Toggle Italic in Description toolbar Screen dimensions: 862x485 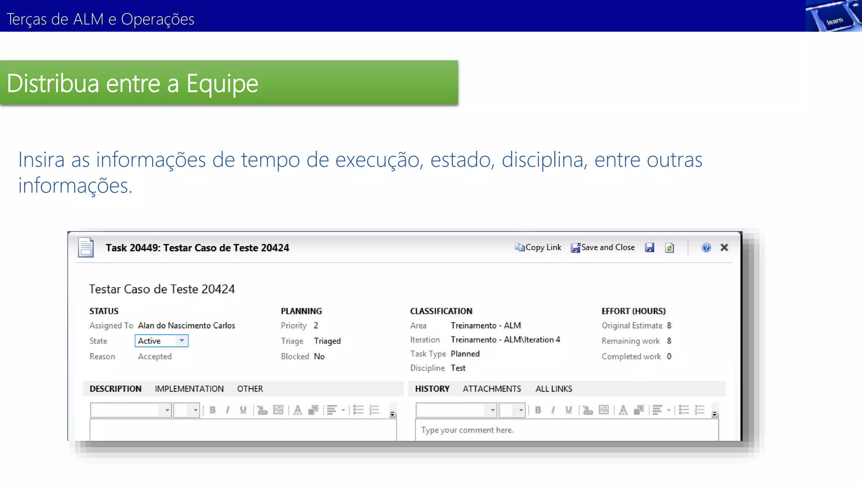[x=228, y=410]
